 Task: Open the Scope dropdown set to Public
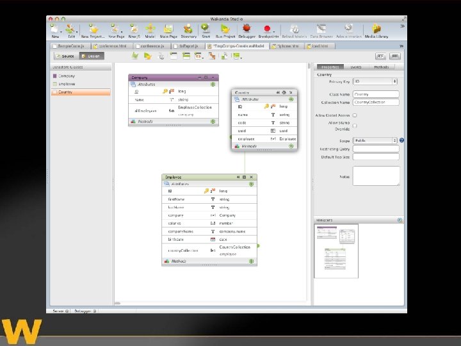(x=375, y=140)
